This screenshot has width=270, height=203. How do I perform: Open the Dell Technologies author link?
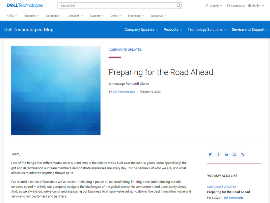[x=124, y=92]
